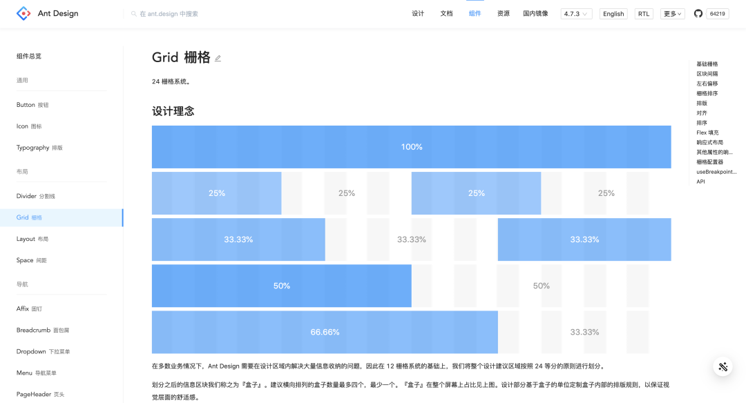The width and height of the screenshot is (746, 403).
Task: Click the search magnifier icon
Action: (134, 14)
